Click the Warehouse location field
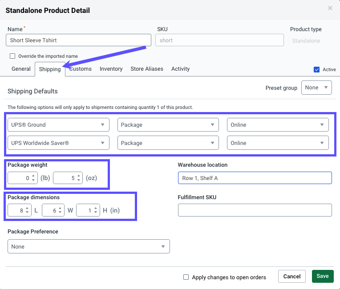The image size is (340, 289). pyautogui.click(x=255, y=178)
